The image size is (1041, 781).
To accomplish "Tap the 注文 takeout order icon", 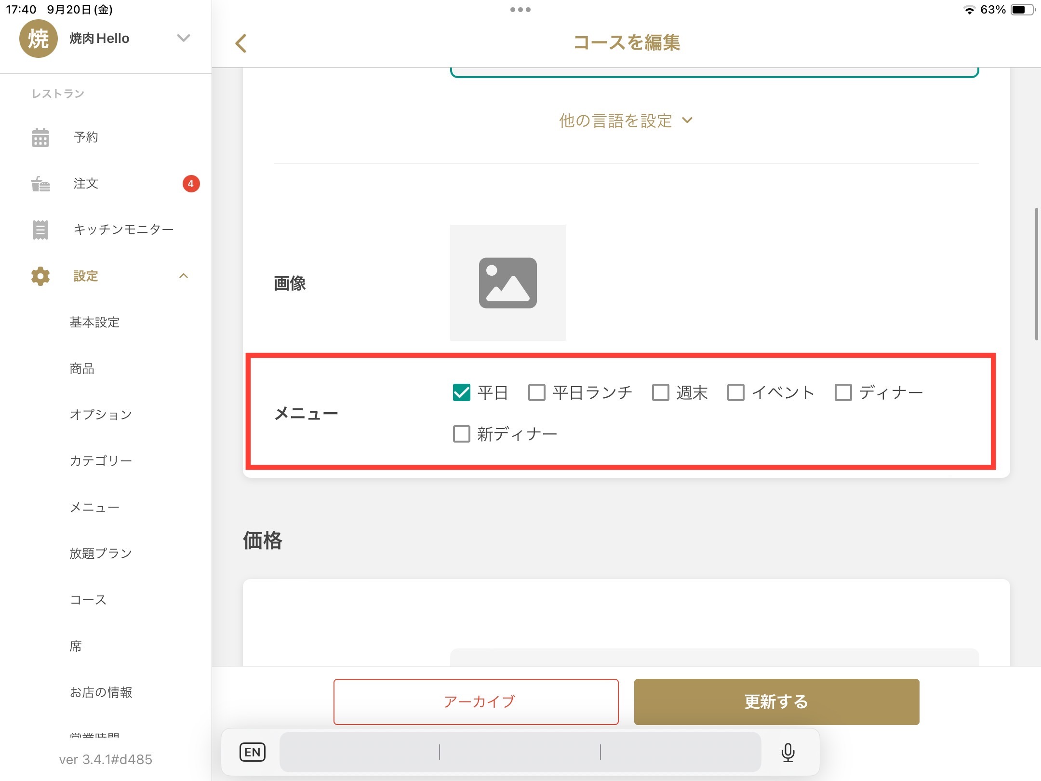I will 40,184.
